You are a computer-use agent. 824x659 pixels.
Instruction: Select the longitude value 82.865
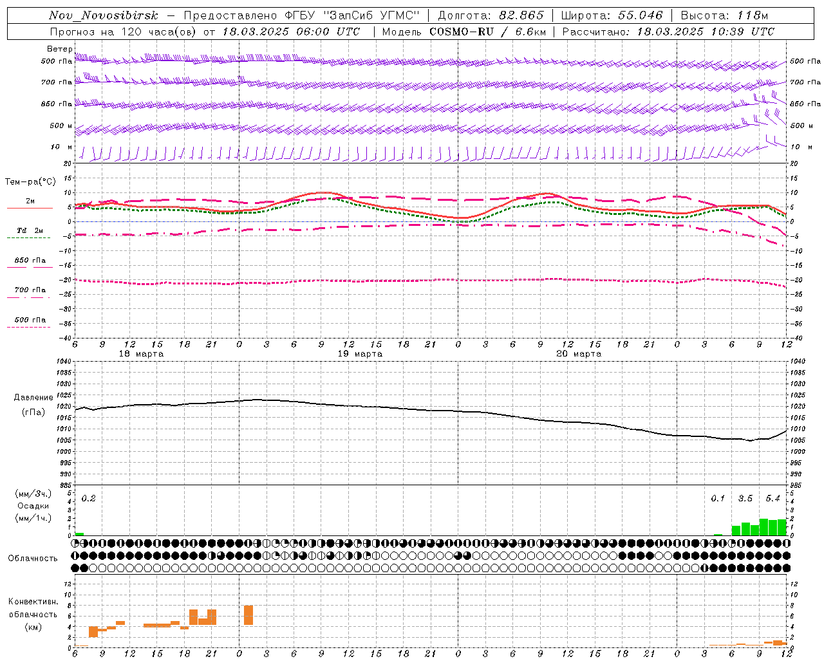coord(520,15)
